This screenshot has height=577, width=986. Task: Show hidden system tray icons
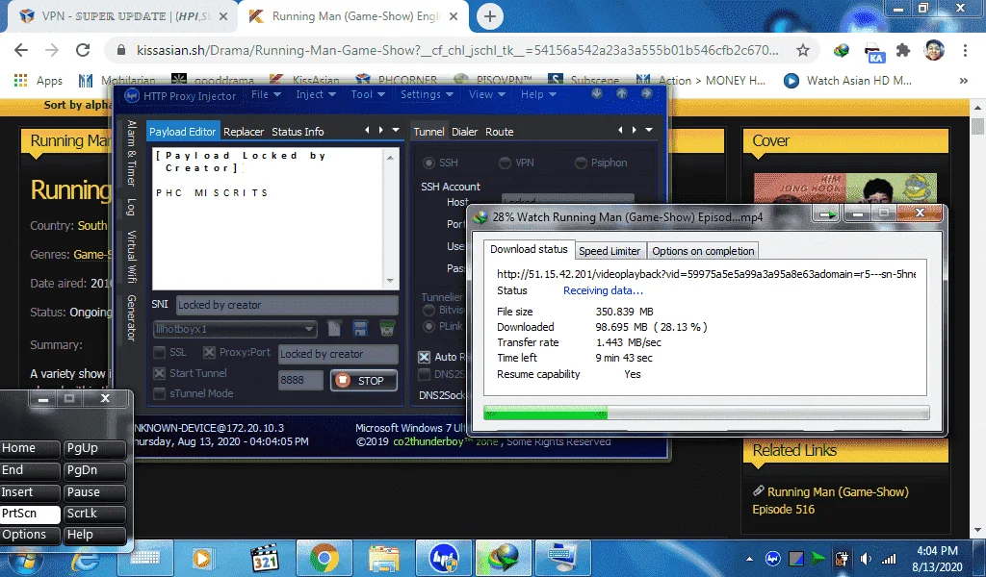[749, 558]
